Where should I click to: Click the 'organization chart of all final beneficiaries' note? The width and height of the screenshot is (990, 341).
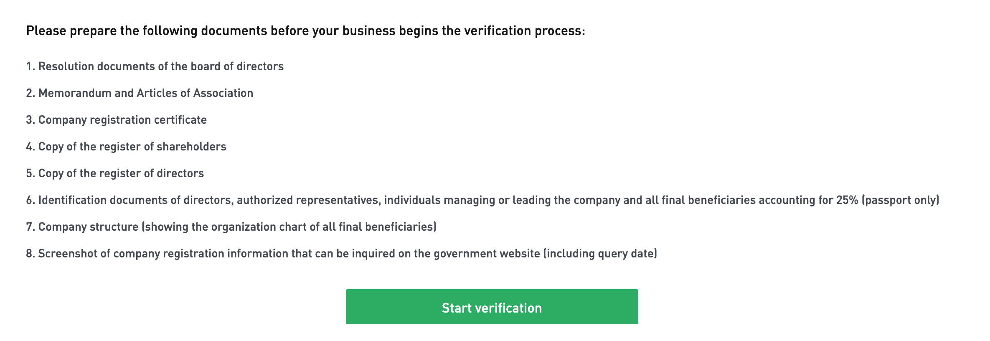point(322,227)
